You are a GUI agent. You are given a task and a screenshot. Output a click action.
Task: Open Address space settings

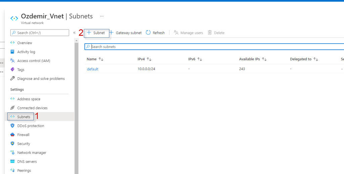tap(29, 99)
